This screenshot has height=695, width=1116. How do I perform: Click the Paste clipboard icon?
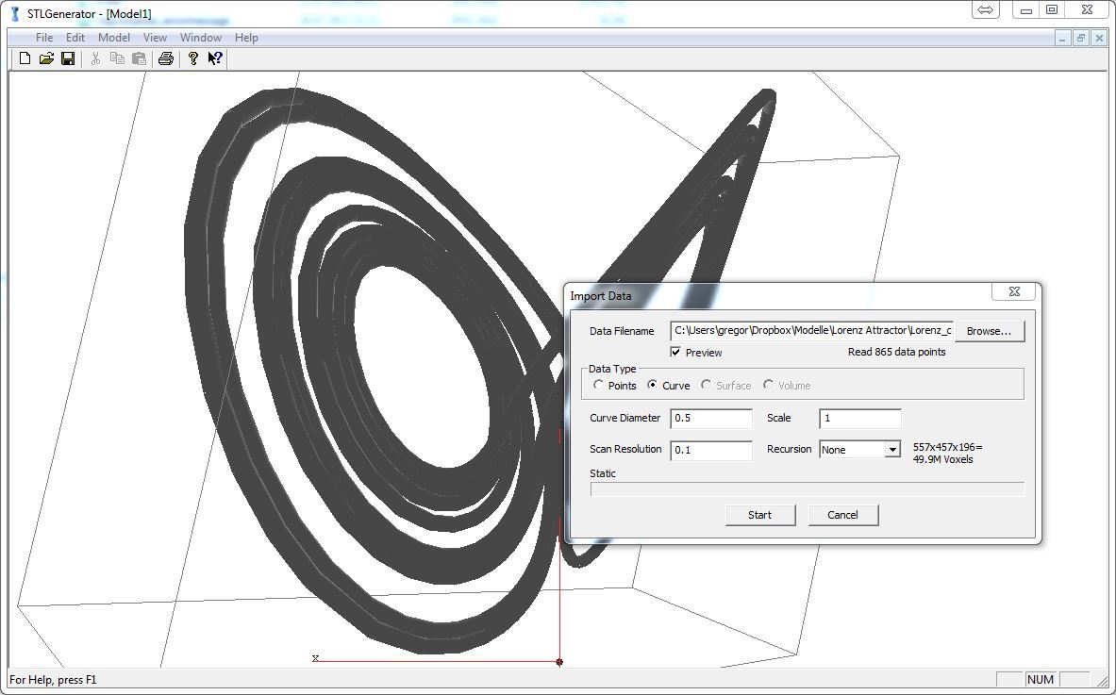(139, 58)
